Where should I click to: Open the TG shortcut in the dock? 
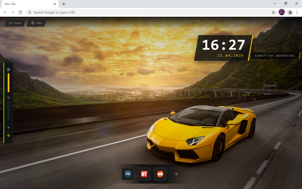click(x=128, y=174)
